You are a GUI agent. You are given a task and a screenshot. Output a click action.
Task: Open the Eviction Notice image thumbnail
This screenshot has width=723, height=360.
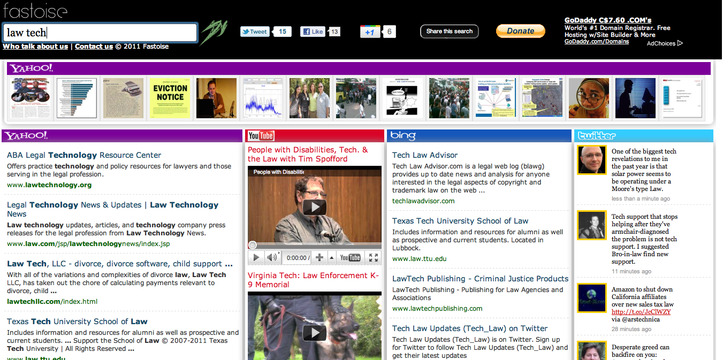[x=170, y=98]
